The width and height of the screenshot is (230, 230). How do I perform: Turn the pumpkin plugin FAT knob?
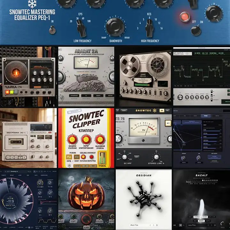(73, 217)
